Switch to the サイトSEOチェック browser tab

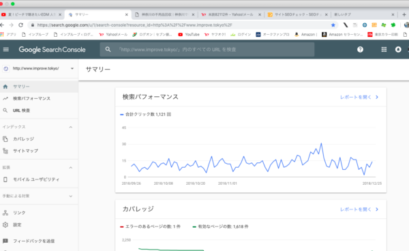pos(298,14)
